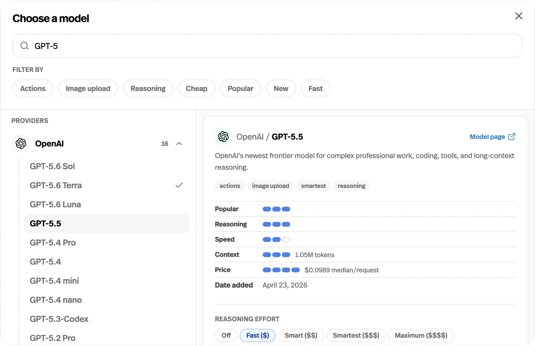Toggle the Reasoning filter chip
Image resolution: width=535 pixels, height=346 pixels.
click(x=148, y=88)
